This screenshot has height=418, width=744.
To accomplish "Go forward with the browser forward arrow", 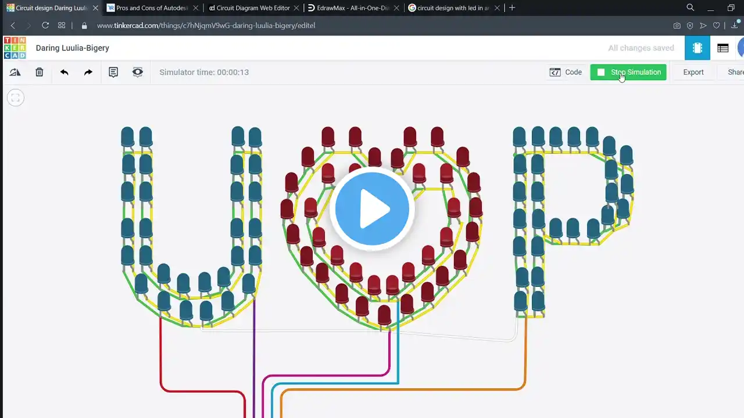I will pyautogui.click(x=28, y=26).
